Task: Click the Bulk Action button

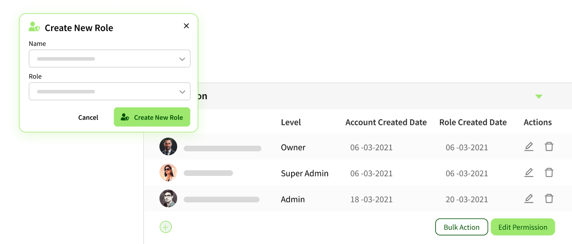Action: (x=461, y=227)
